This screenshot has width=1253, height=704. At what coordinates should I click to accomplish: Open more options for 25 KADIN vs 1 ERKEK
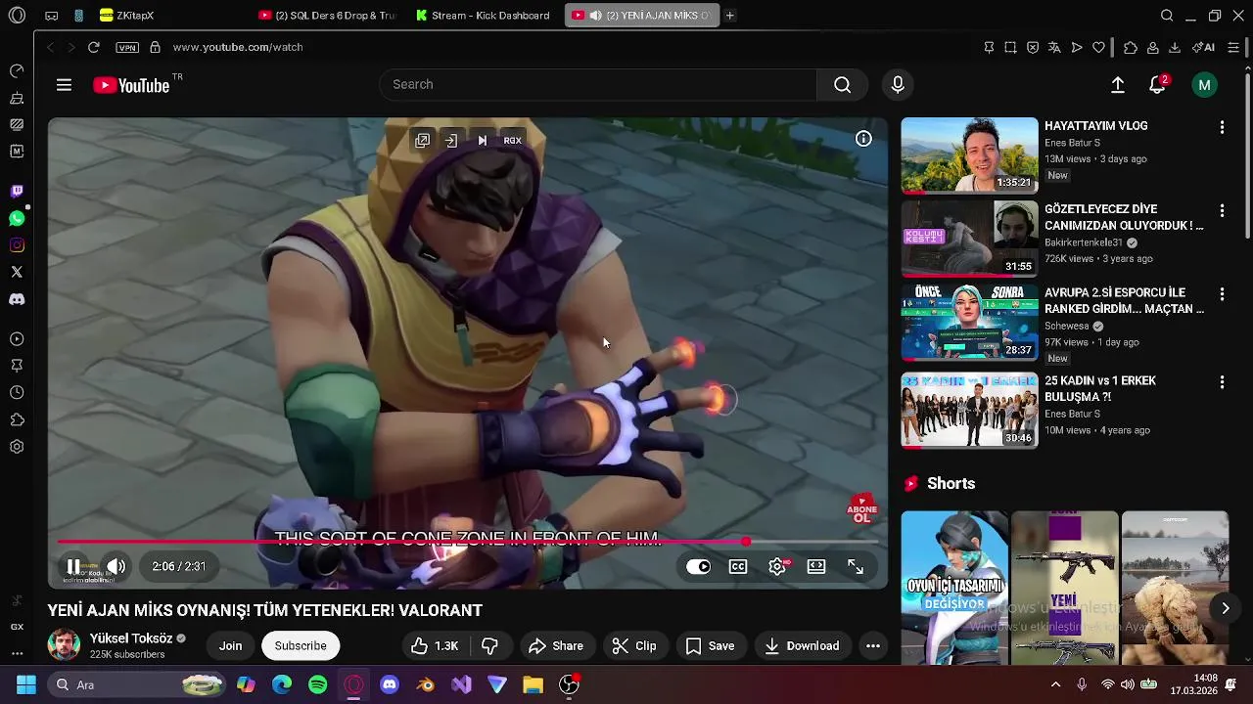(x=1222, y=382)
